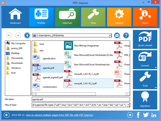Open the About tile
This screenshot has width=161, height=121.
145,17
